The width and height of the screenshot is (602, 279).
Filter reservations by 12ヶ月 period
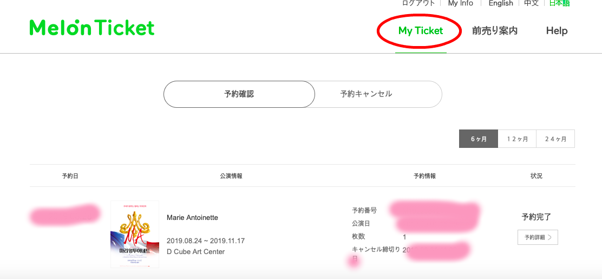517,139
